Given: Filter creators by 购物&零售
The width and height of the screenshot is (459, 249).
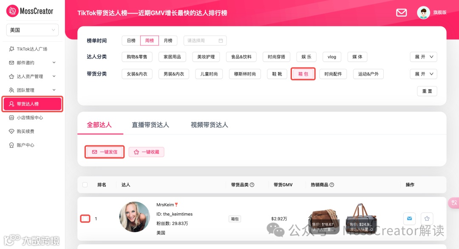Looking at the screenshot, I should click(x=137, y=57).
